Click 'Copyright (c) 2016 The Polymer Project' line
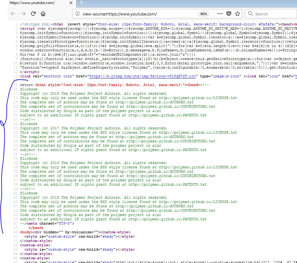 click(94, 93)
